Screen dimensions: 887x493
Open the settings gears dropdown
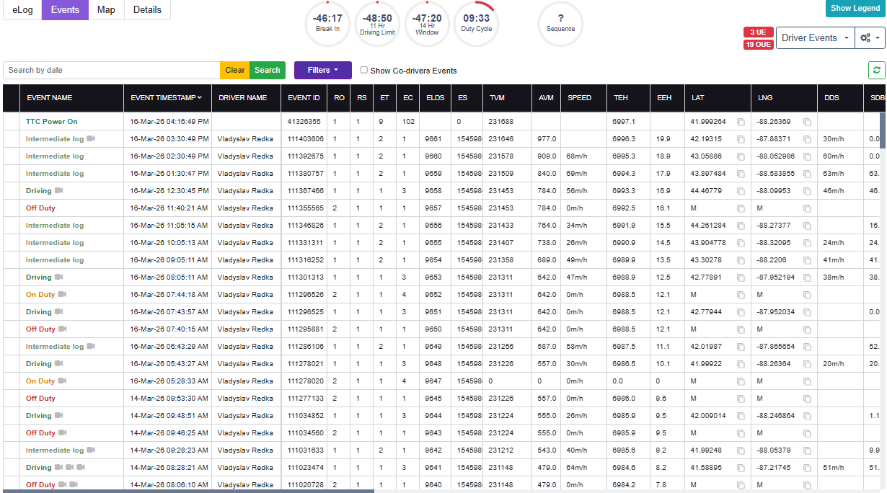coord(870,38)
